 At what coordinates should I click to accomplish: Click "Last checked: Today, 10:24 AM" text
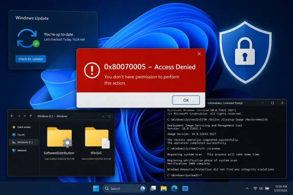[64, 40]
